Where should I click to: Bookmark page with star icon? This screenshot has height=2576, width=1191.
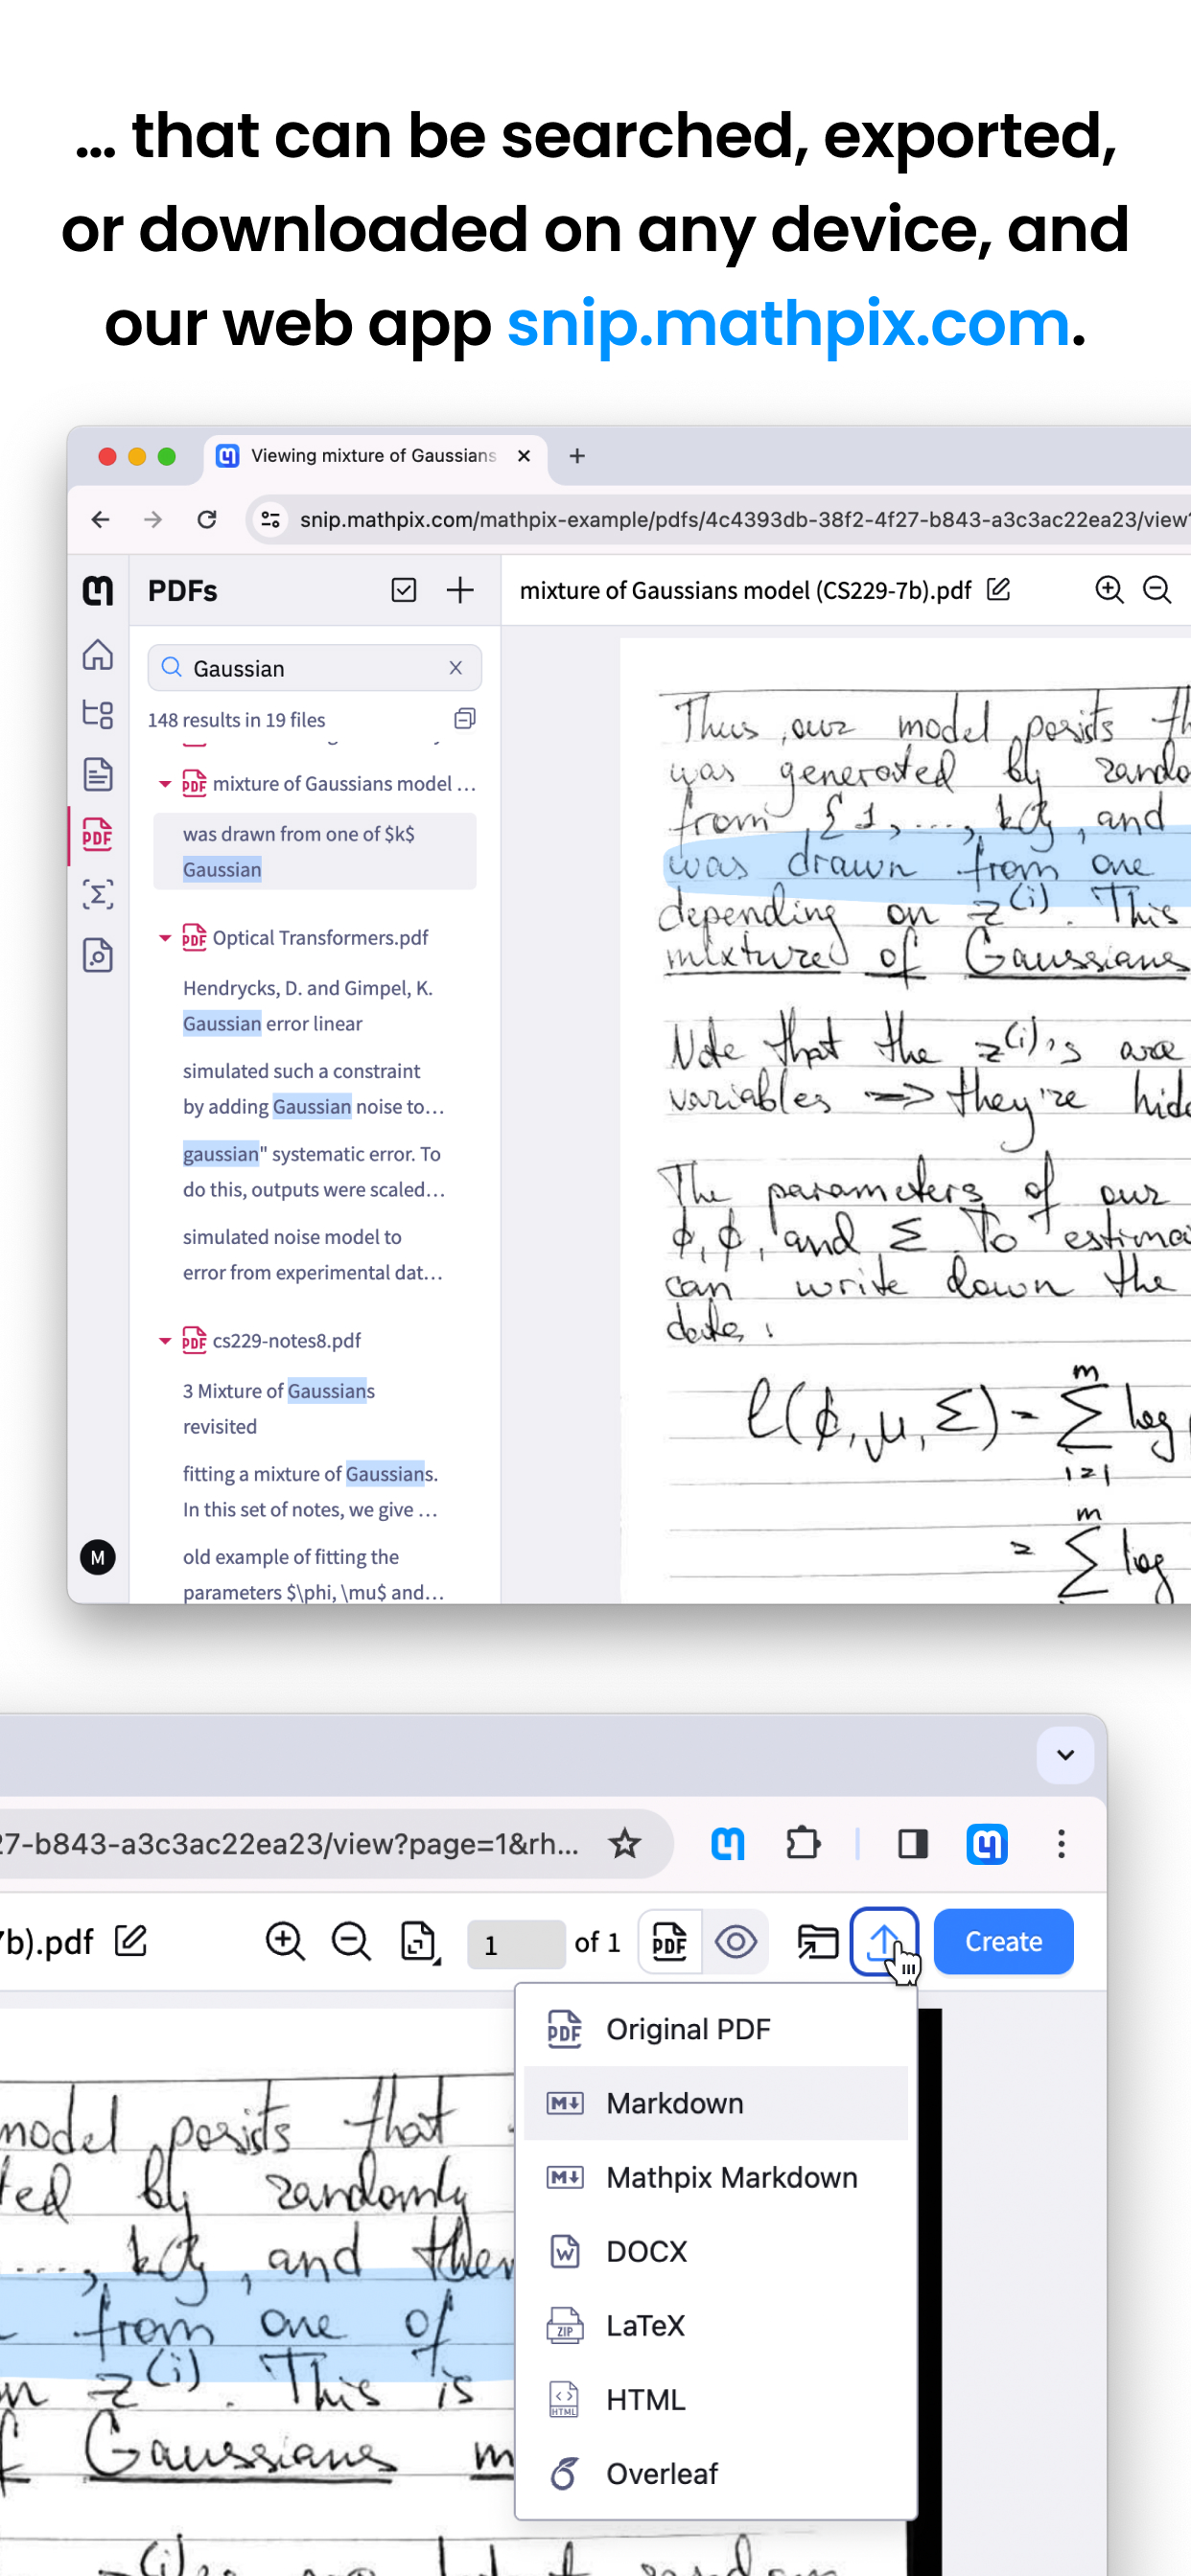click(x=624, y=1843)
